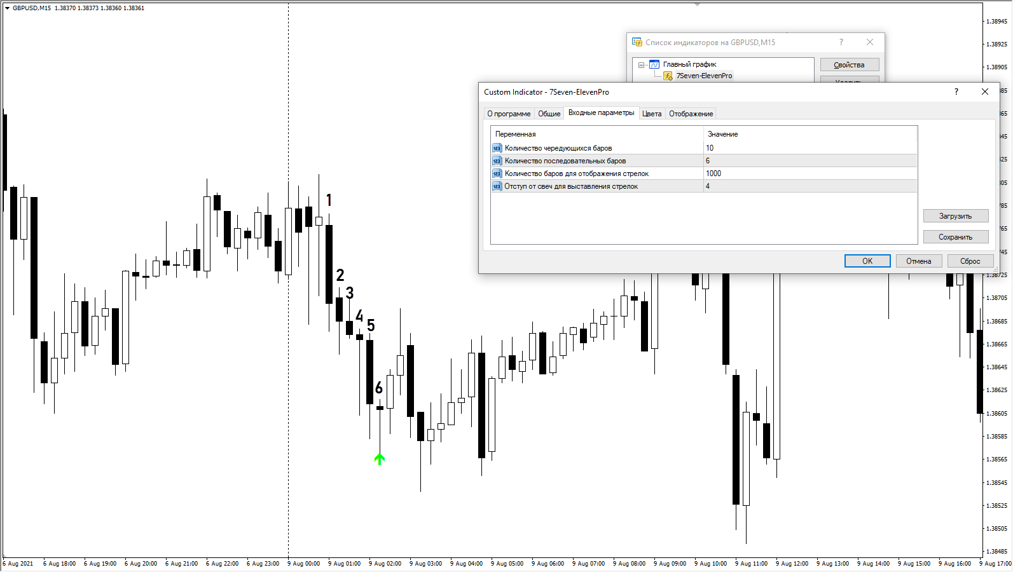Open the GBPUSD,M15 chart dropdown arrow
Image resolution: width=1013 pixels, height=572 pixels.
click(7, 8)
